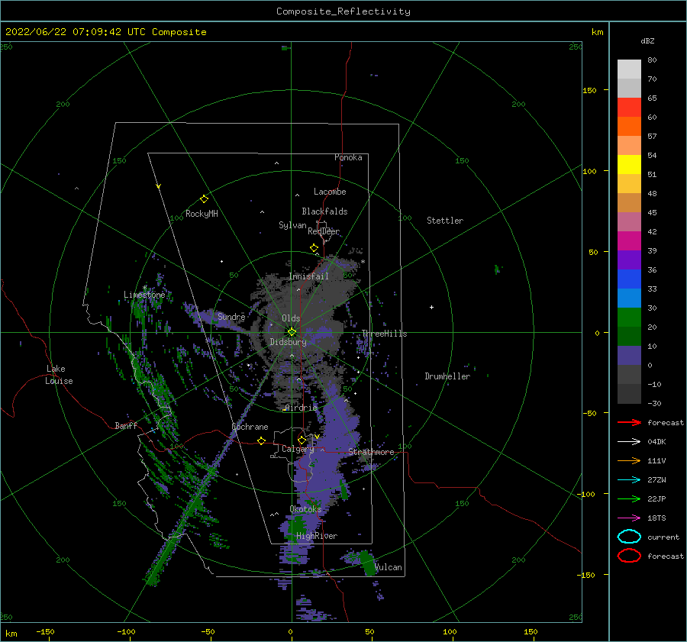Click the cyan current ellipse in legend
This screenshot has width=687, height=642.
[629, 537]
